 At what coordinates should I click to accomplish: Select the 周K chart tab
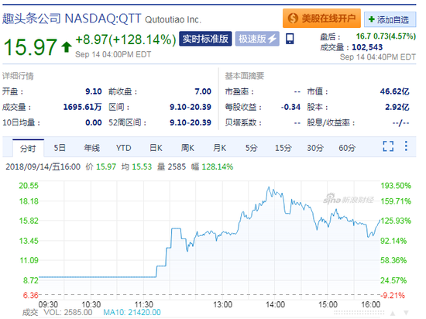(187, 148)
